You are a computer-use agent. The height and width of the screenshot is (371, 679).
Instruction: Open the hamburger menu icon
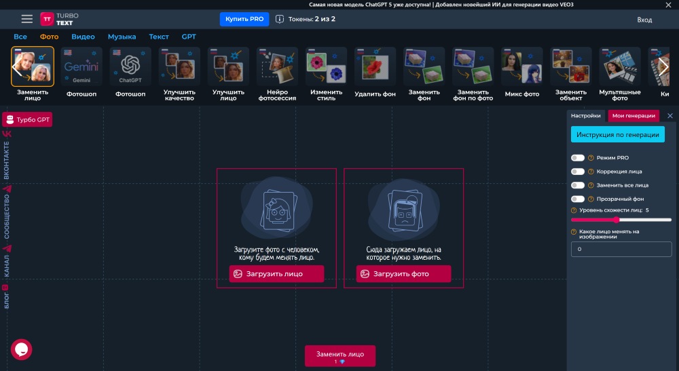click(26, 19)
